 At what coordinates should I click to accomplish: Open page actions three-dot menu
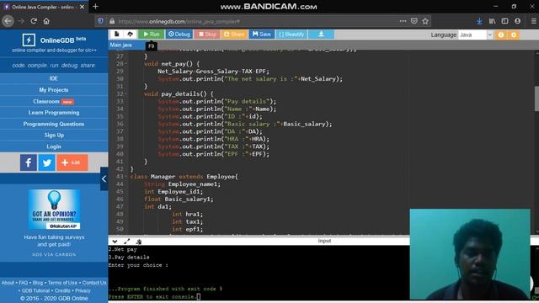403,21
